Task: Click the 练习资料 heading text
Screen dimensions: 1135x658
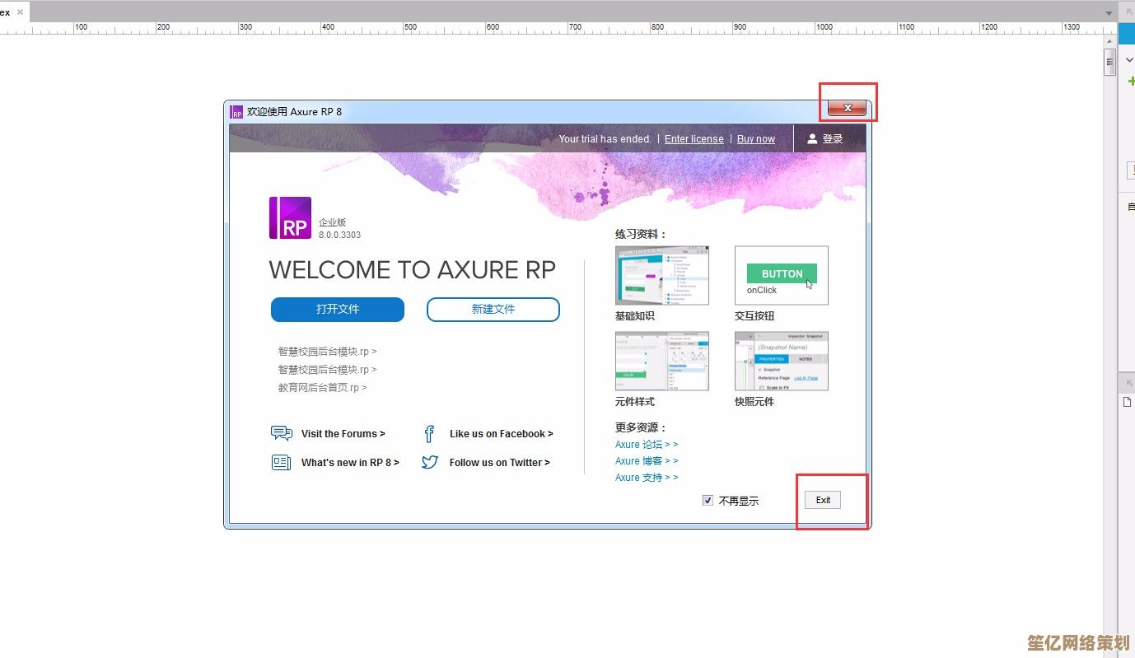Action: tap(640, 235)
